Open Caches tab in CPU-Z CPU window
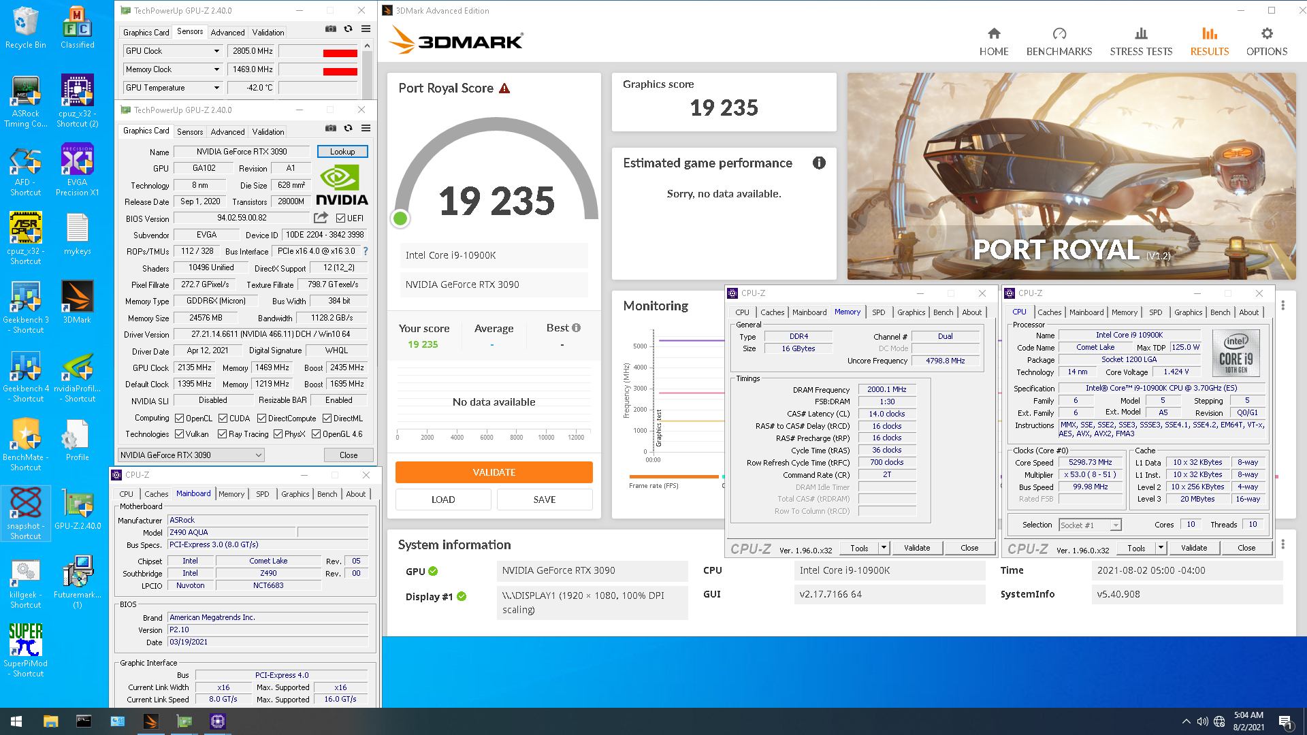The width and height of the screenshot is (1307, 735). (1049, 312)
